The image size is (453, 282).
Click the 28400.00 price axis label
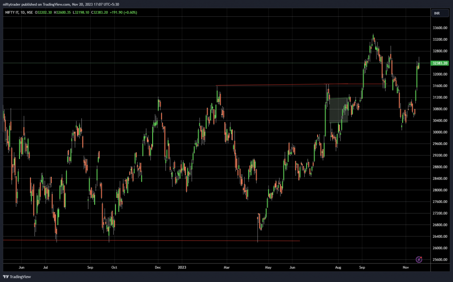(x=440, y=179)
